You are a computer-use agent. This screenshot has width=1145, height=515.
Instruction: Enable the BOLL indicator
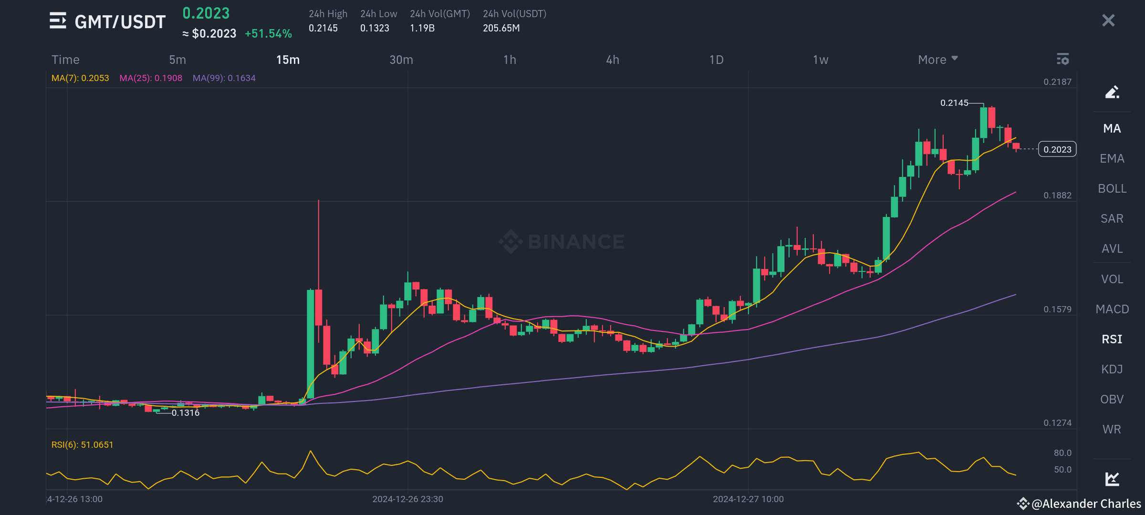(x=1112, y=188)
